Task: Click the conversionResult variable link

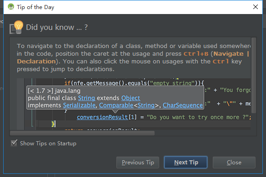Action: tap(102, 117)
